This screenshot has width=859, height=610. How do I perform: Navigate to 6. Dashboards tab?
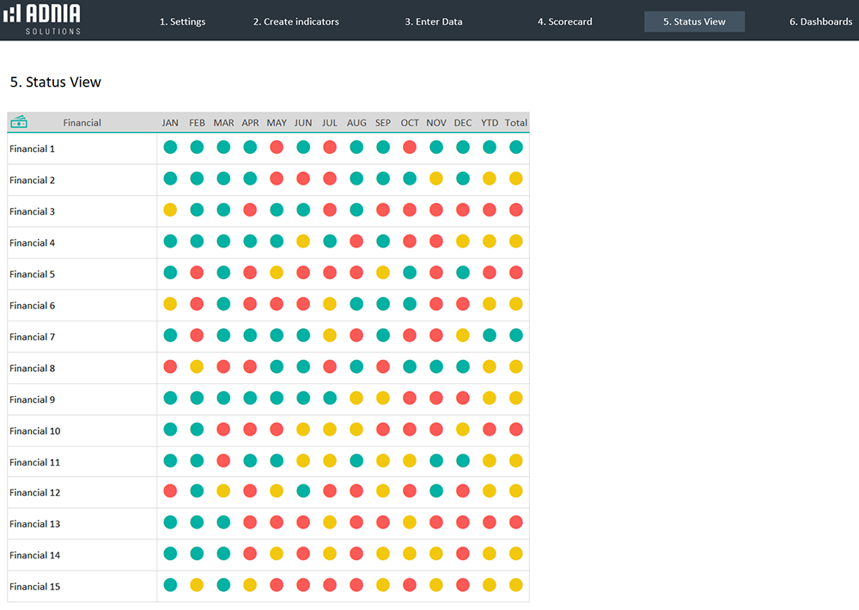tap(820, 21)
